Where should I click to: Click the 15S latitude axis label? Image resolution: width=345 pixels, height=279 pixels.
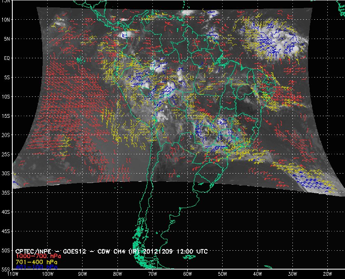click(7, 116)
